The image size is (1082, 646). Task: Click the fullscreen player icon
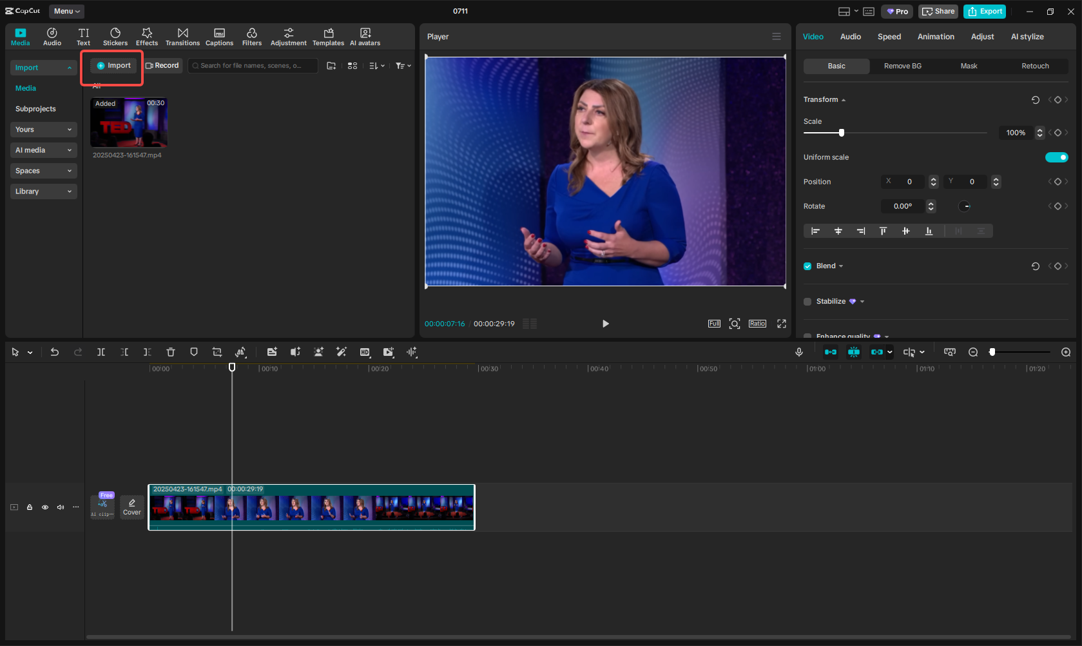pyautogui.click(x=782, y=324)
